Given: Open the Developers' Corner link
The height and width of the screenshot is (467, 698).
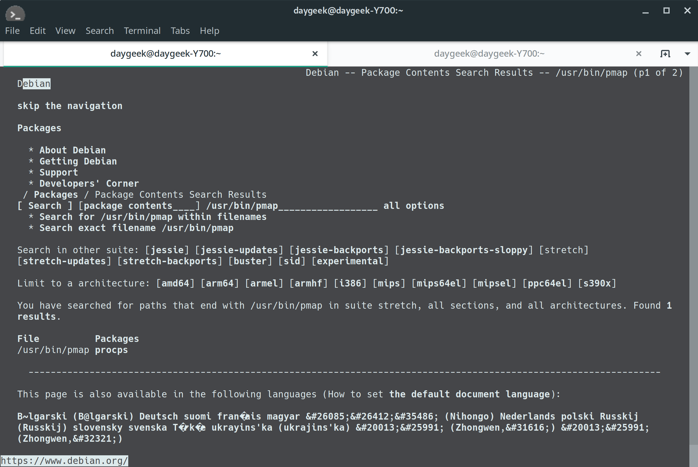Looking at the screenshot, I should pyautogui.click(x=89, y=184).
